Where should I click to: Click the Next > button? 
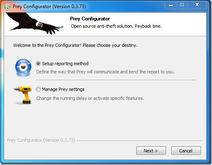tap(151, 151)
